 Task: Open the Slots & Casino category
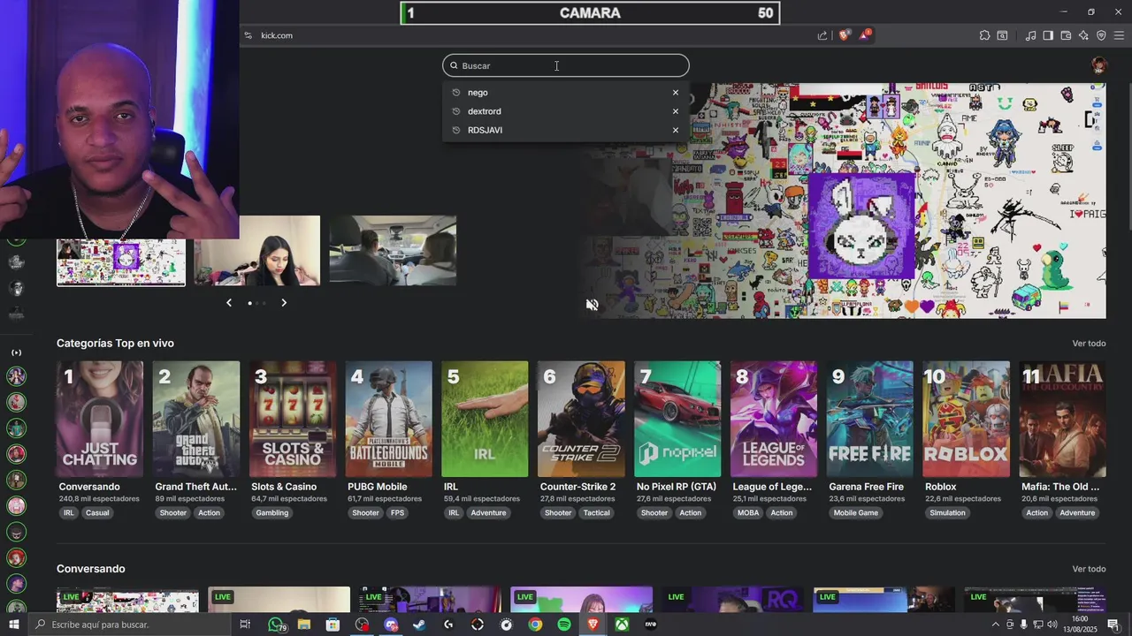point(293,419)
